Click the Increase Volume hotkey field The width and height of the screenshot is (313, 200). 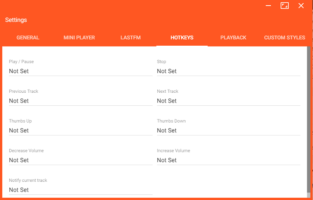[228, 160]
